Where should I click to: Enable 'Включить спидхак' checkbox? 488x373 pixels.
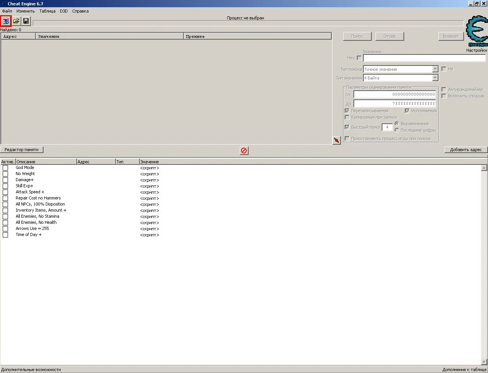click(x=444, y=96)
